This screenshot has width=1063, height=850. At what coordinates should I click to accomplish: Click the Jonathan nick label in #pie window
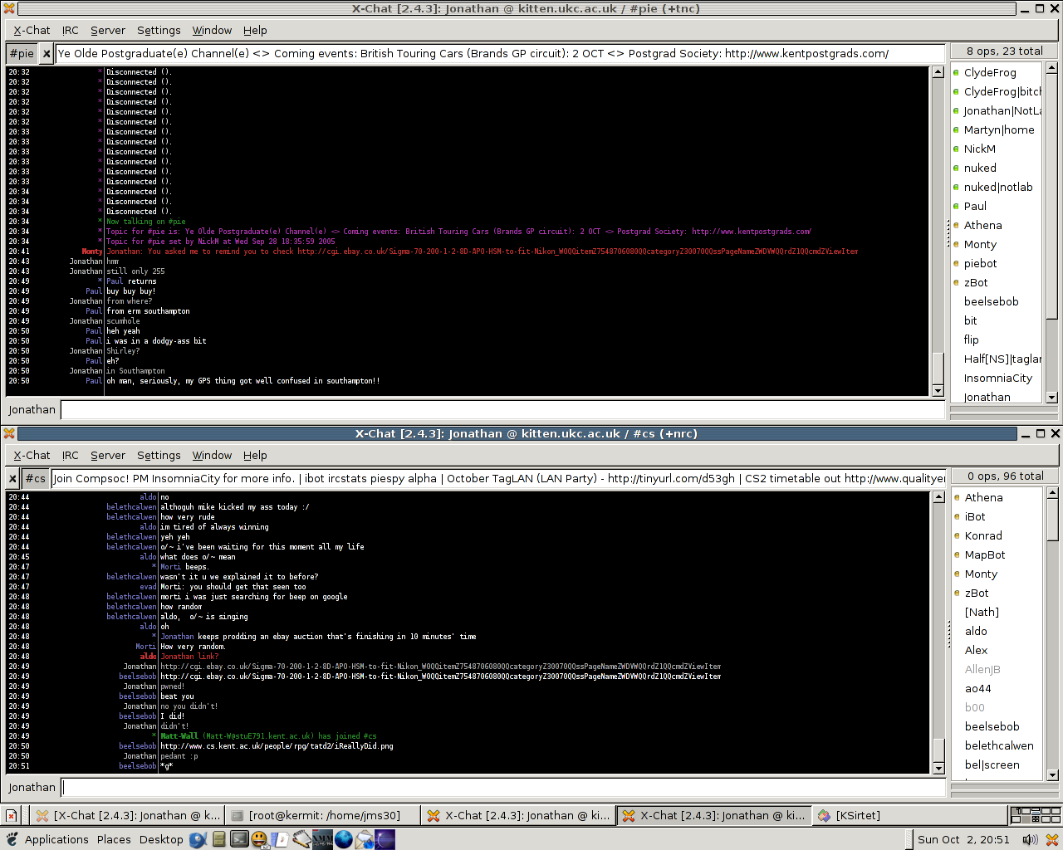pyautogui.click(x=32, y=409)
